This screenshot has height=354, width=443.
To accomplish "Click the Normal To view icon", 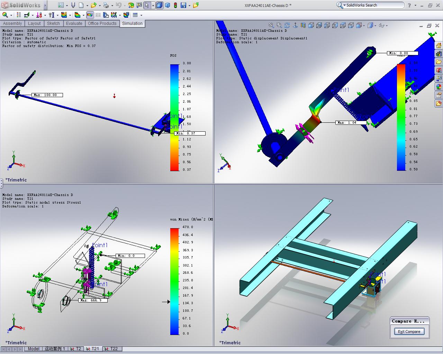I will 295,25.
